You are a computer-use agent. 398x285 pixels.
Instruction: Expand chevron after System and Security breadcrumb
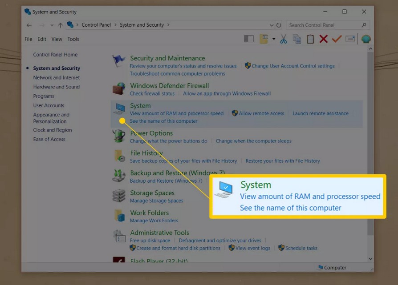click(x=168, y=25)
